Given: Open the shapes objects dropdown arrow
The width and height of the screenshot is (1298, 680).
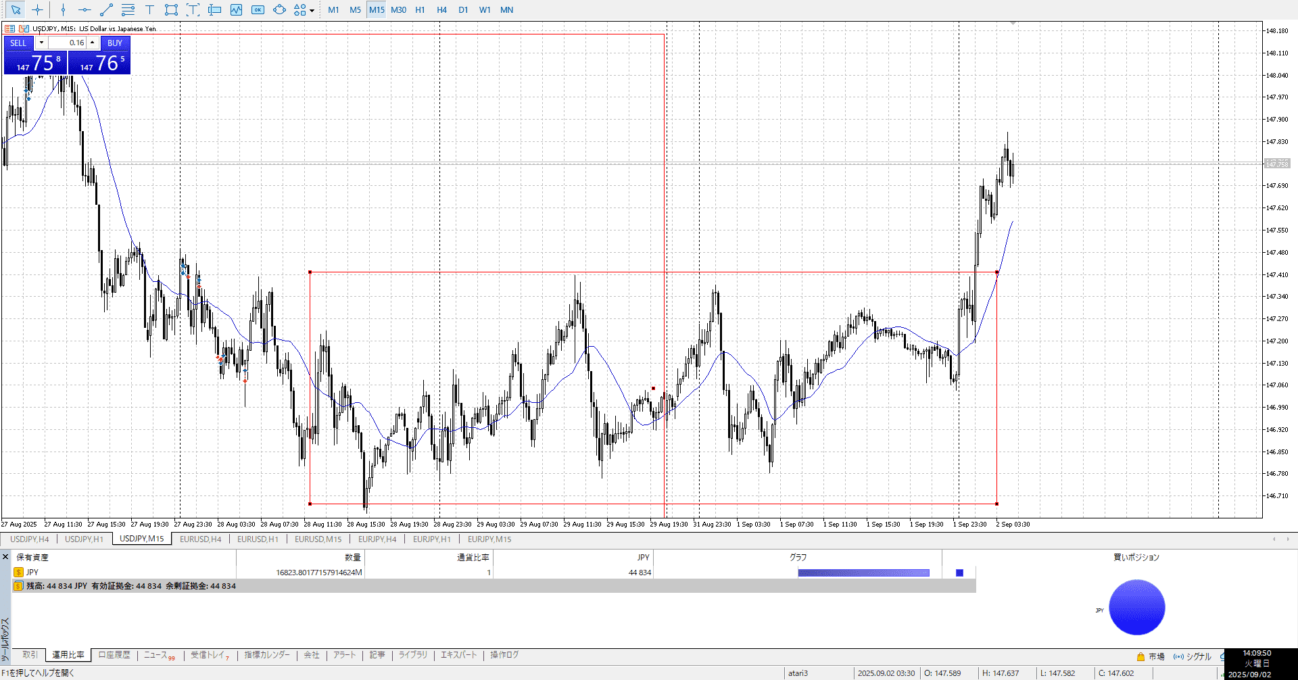Looking at the screenshot, I should [x=312, y=11].
